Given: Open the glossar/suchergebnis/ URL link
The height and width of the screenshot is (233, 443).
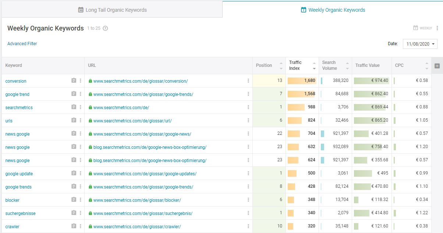Looking at the screenshot, I should coord(143,214).
